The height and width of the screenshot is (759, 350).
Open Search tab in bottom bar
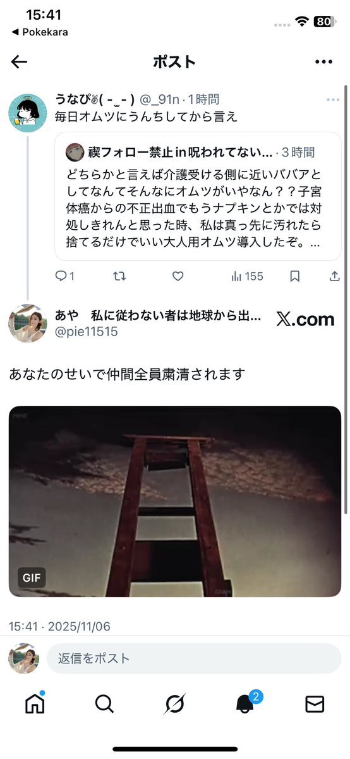coord(104,704)
